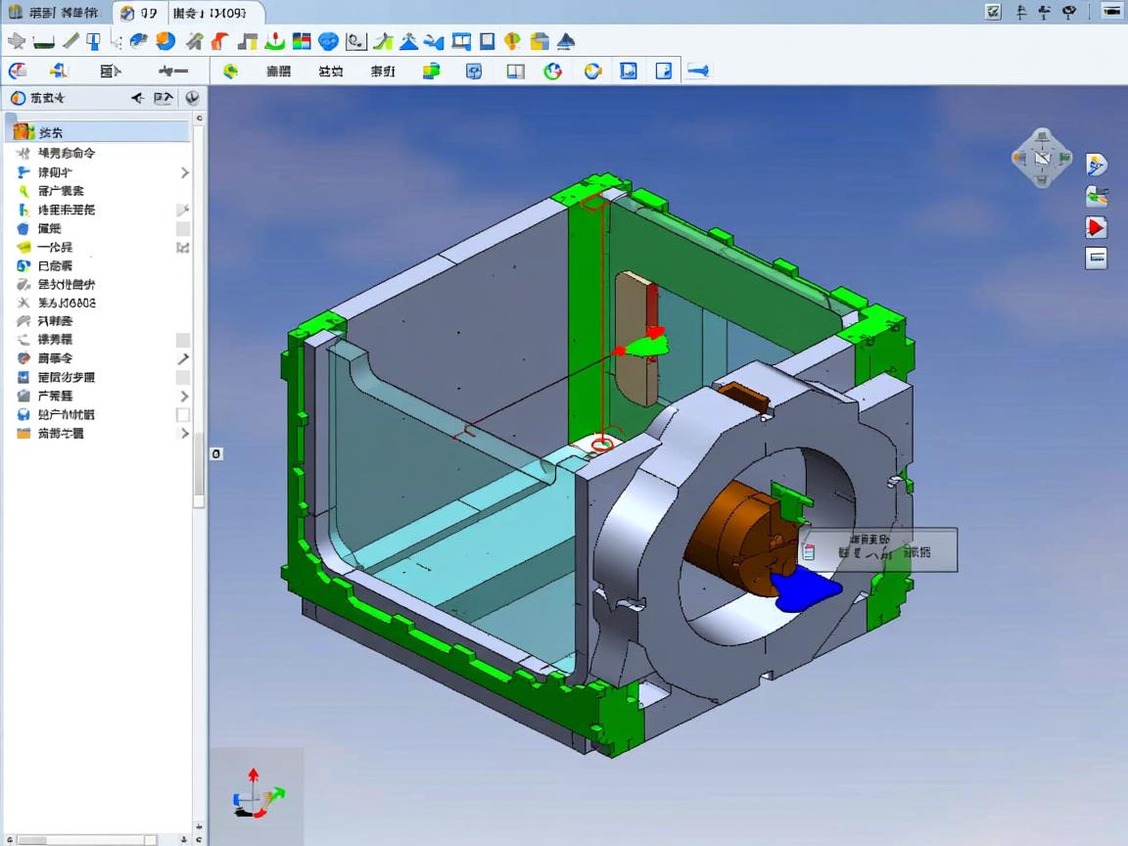Click center of the view orientation diamond

point(1041,159)
